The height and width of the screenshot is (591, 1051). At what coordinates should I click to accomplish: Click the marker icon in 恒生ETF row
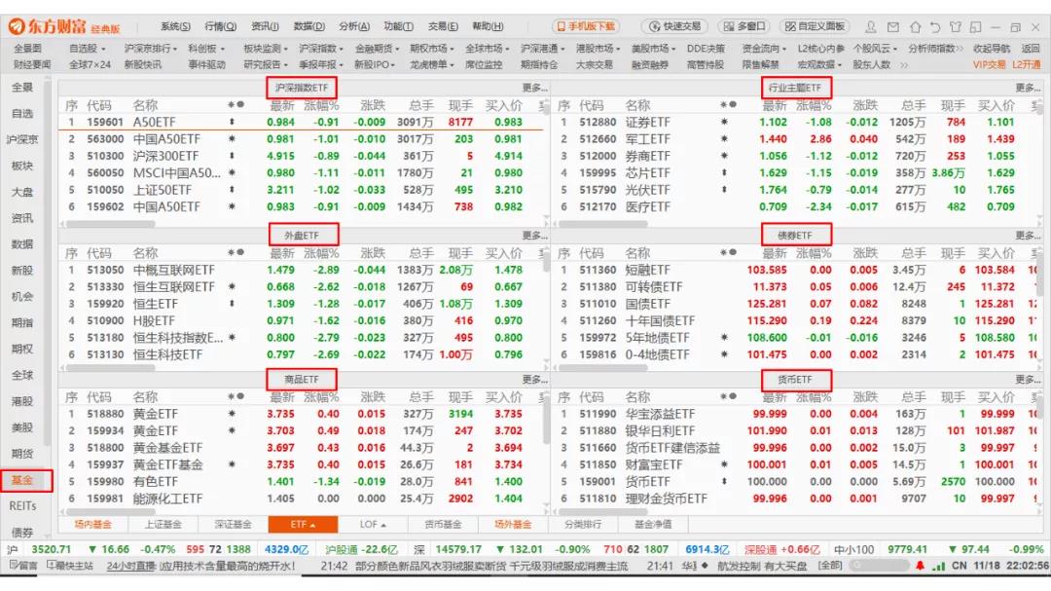click(x=232, y=303)
